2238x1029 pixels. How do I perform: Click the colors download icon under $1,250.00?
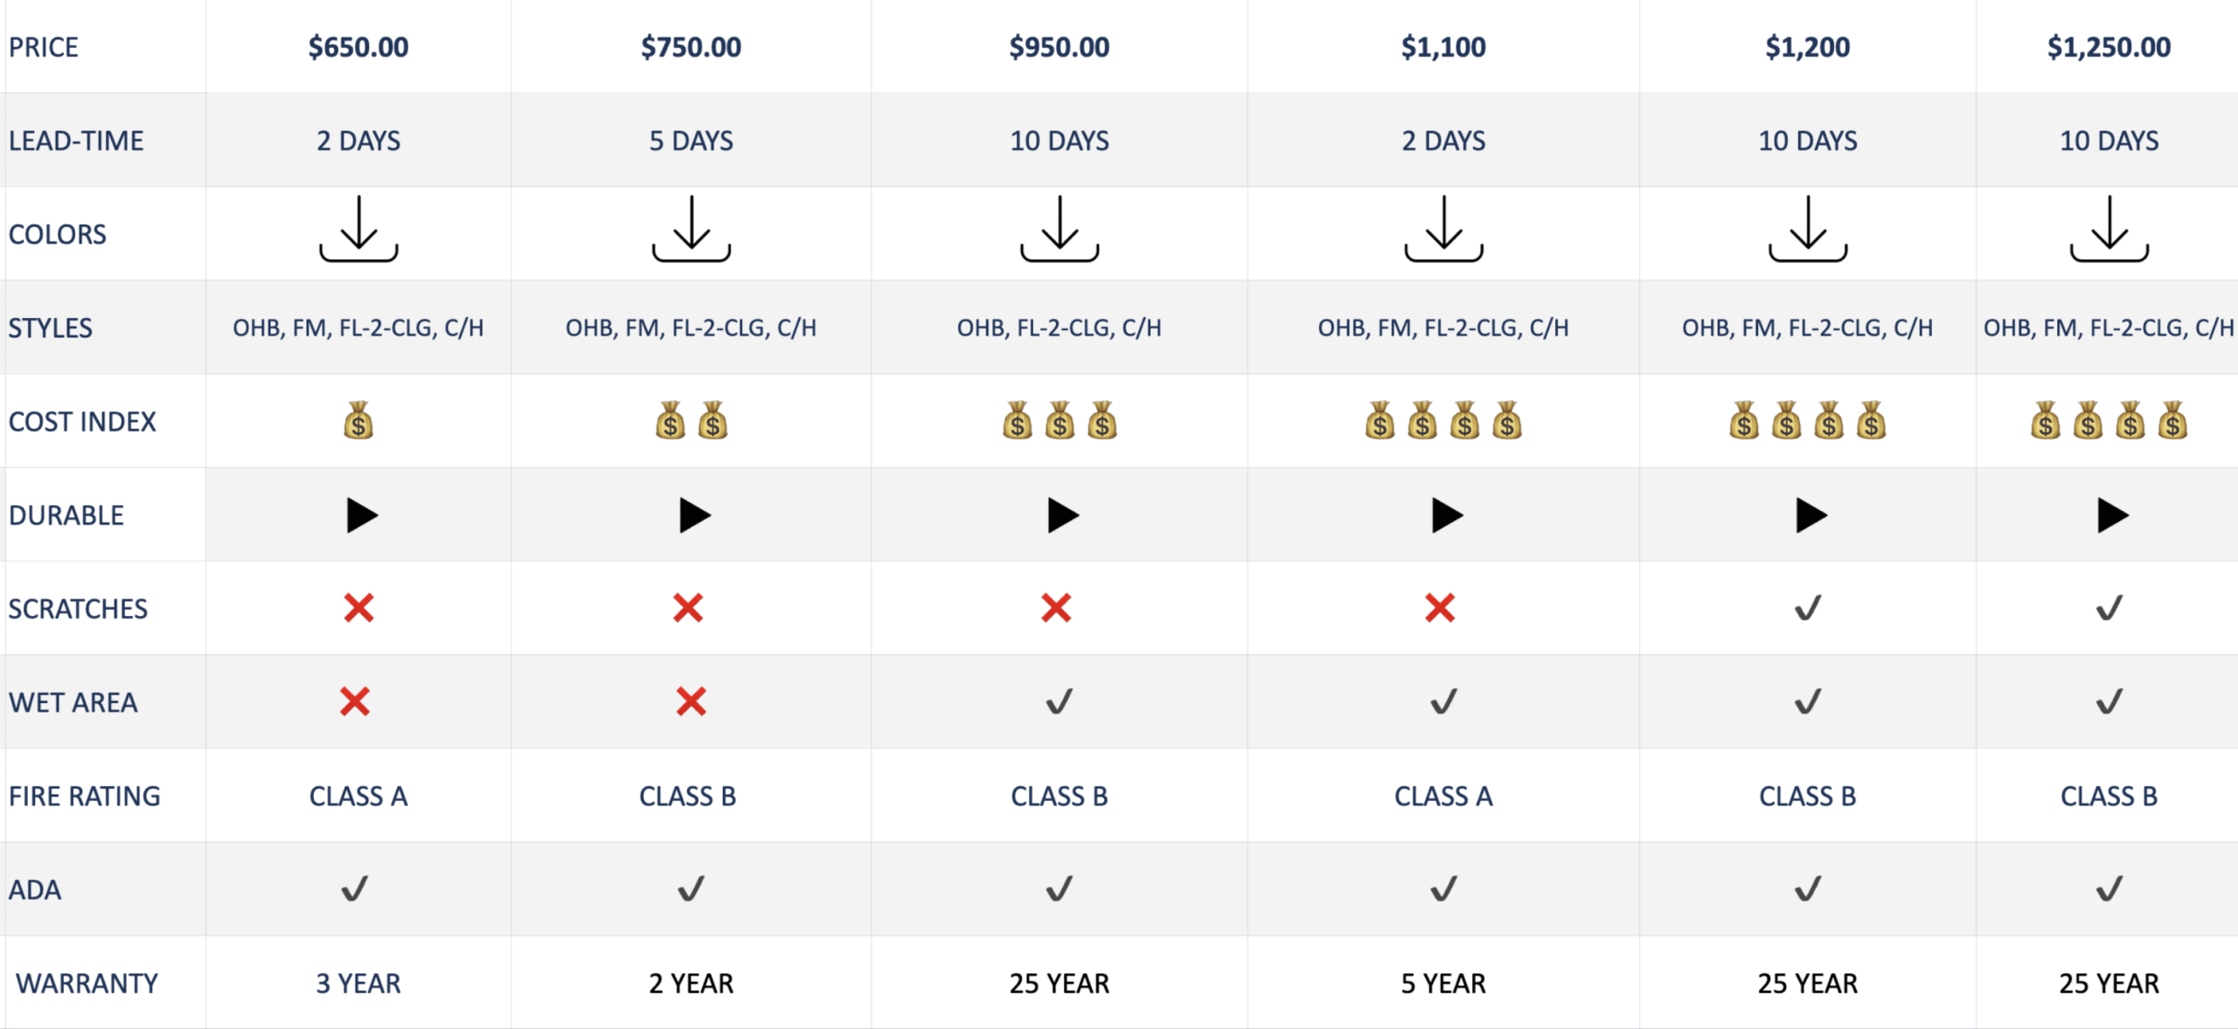[x=2109, y=229]
